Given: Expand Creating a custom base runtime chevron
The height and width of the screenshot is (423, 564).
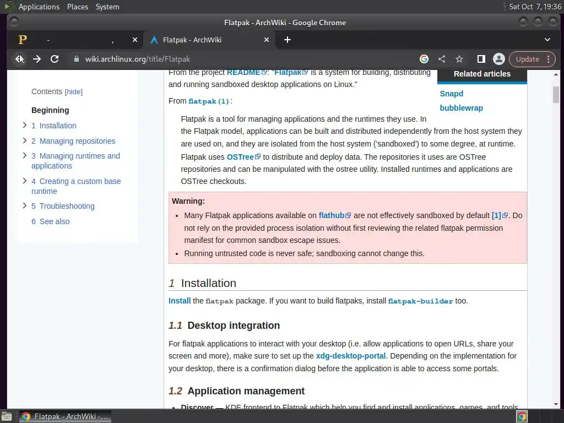Looking at the screenshot, I should [x=24, y=181].
